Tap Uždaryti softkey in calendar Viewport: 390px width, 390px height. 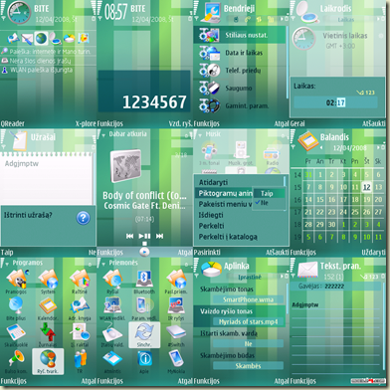point(374,253)
